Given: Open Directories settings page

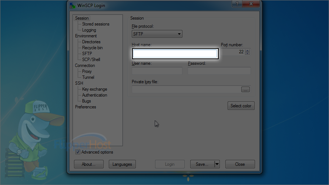Looking at the screenshot, I should 91,42.
